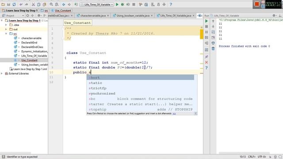Expand the out folder
Screen dimensions: 283x159
coord(6,29)
